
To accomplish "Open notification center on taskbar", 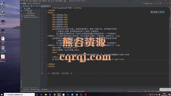I will [x=169, y=95].
